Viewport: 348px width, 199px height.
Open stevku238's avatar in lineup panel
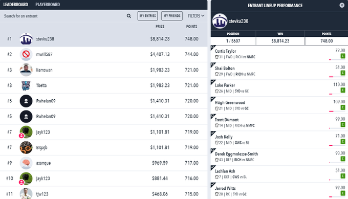click(x=220, y=21)
